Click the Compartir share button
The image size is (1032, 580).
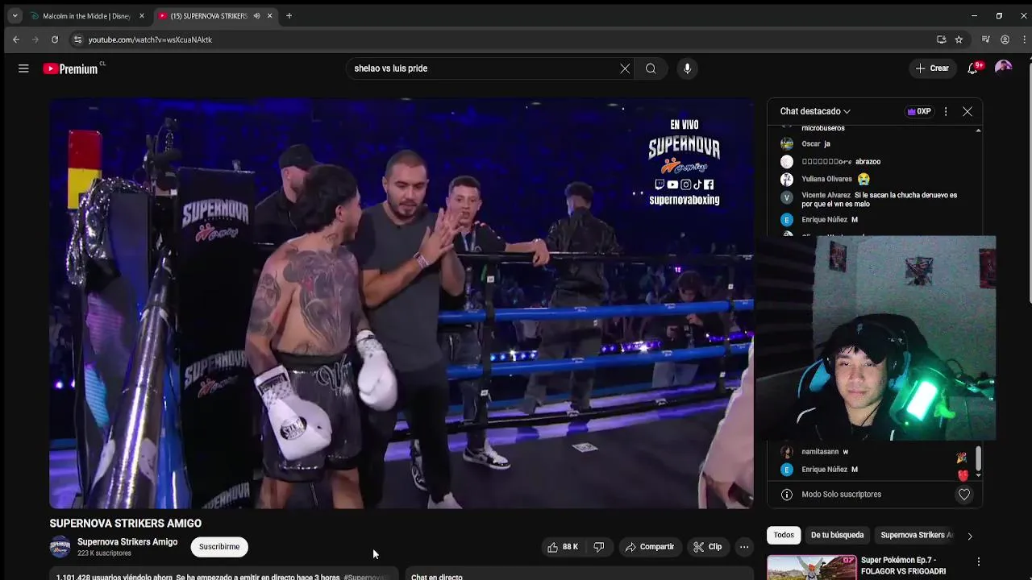tap(649, 547)
